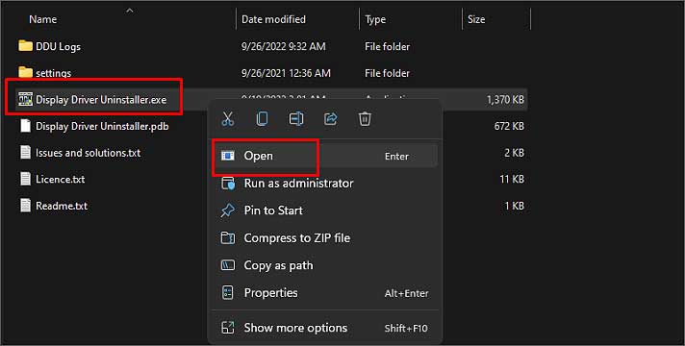Click the Issues and solutions.txt document icon

coord(25,152)
